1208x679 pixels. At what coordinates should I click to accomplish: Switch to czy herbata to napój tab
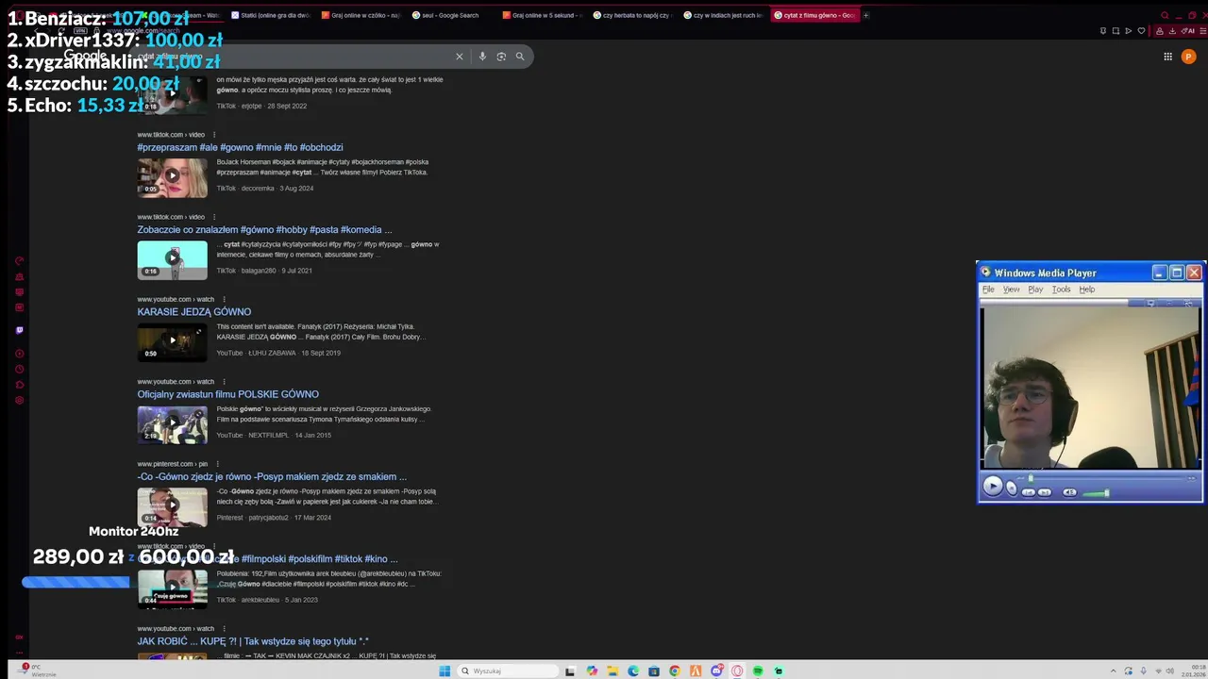632,15
